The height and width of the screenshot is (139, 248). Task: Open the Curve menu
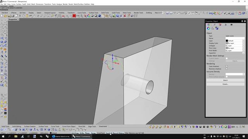(13, 4)
